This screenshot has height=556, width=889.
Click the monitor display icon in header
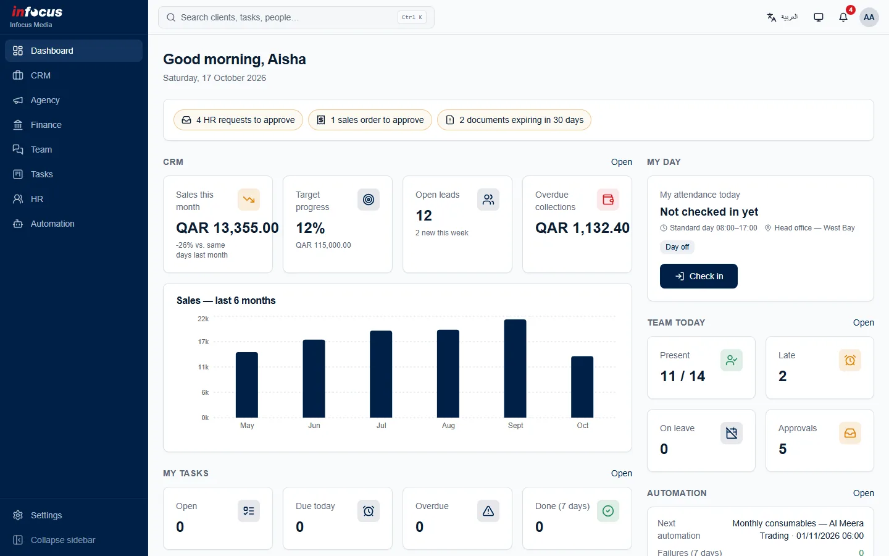pyautogui.click(x=819, y=17)
